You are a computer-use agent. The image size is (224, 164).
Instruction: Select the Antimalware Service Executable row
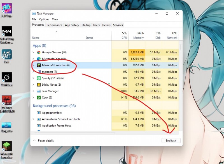61,119
